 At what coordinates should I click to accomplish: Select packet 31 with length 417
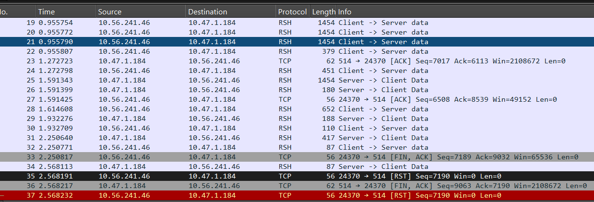coord(297,138)
